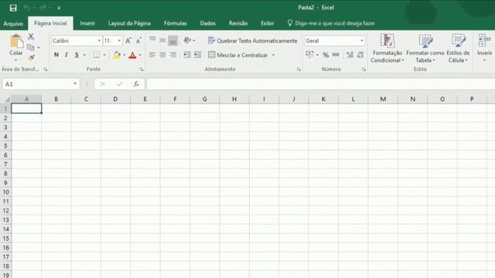
Task: Toggle bold with the N button
Action: point(56,55)
